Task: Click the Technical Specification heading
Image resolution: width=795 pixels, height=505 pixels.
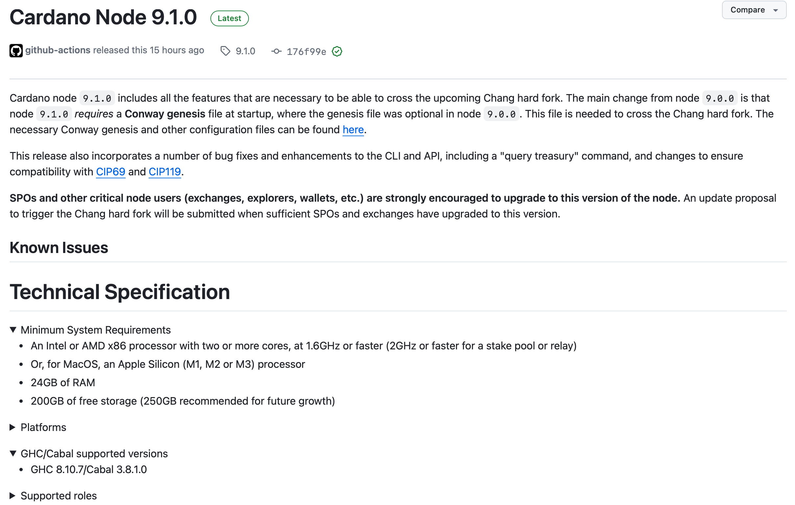Action: (120, 292)
